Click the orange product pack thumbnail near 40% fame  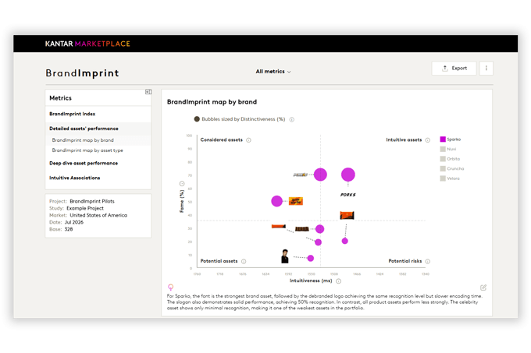pyautogui.click(x=347, y=216)
